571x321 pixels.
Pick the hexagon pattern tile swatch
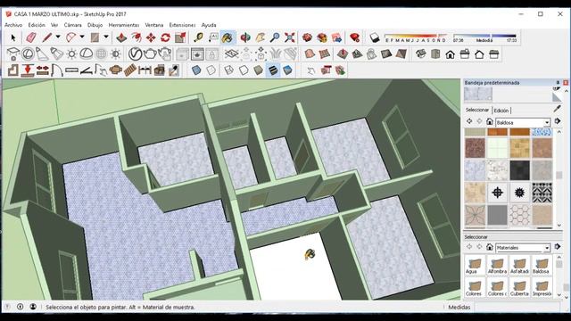coord(519,215)
